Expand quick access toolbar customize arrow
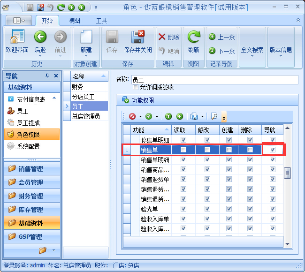 [x=96, y=8]
